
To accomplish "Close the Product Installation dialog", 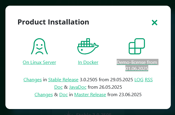I will (x=155, y=22).
